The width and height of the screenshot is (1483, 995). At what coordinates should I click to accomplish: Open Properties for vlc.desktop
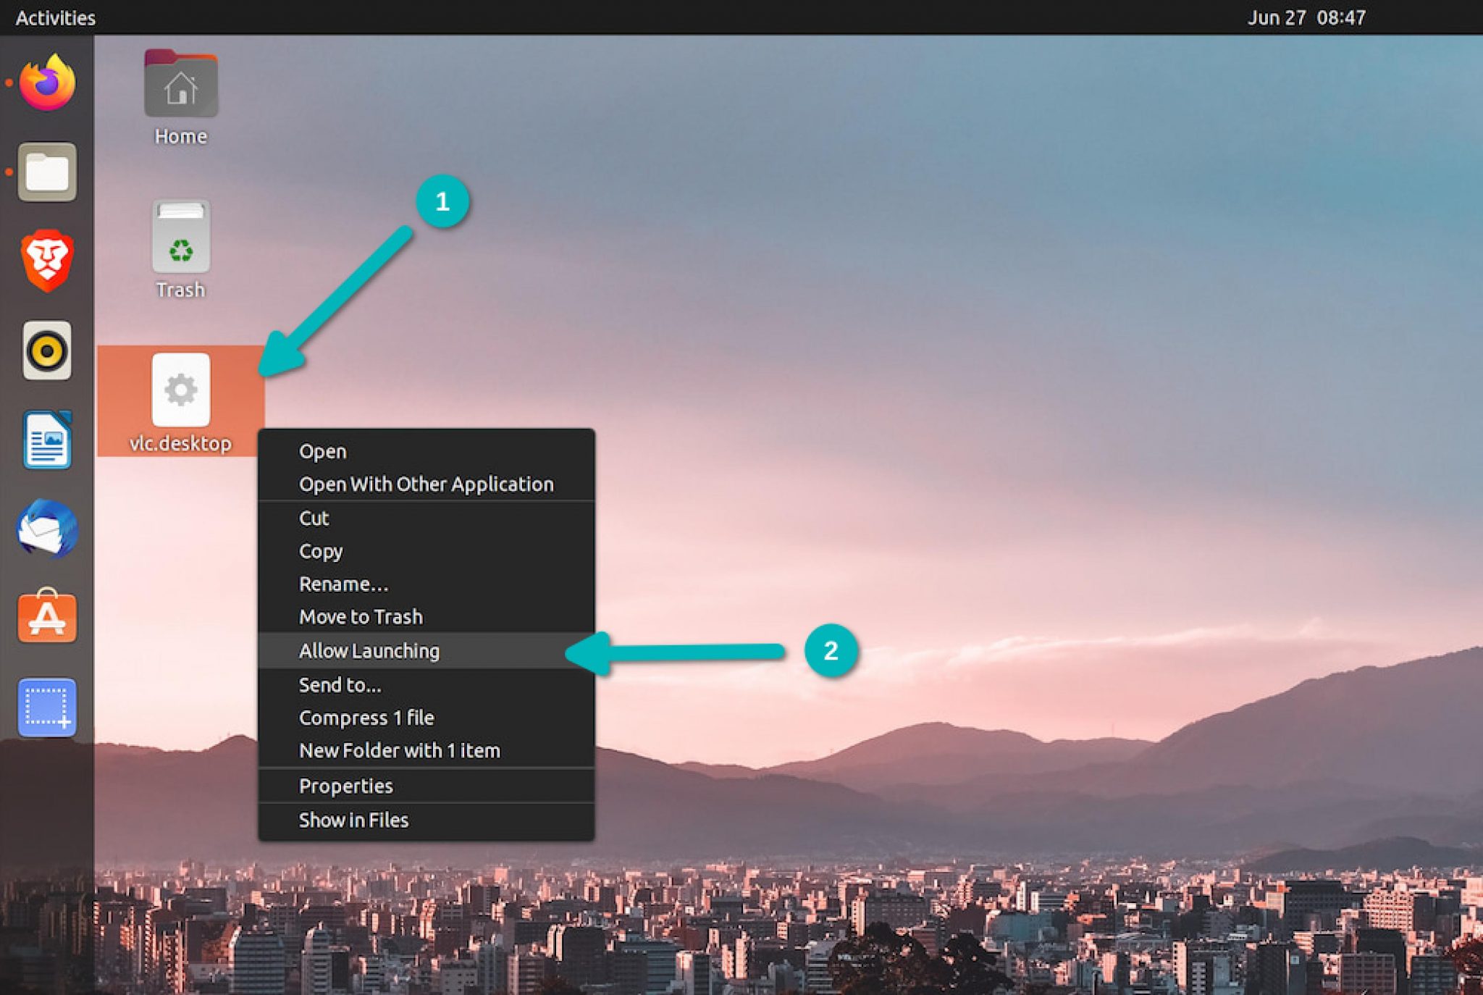347,786
